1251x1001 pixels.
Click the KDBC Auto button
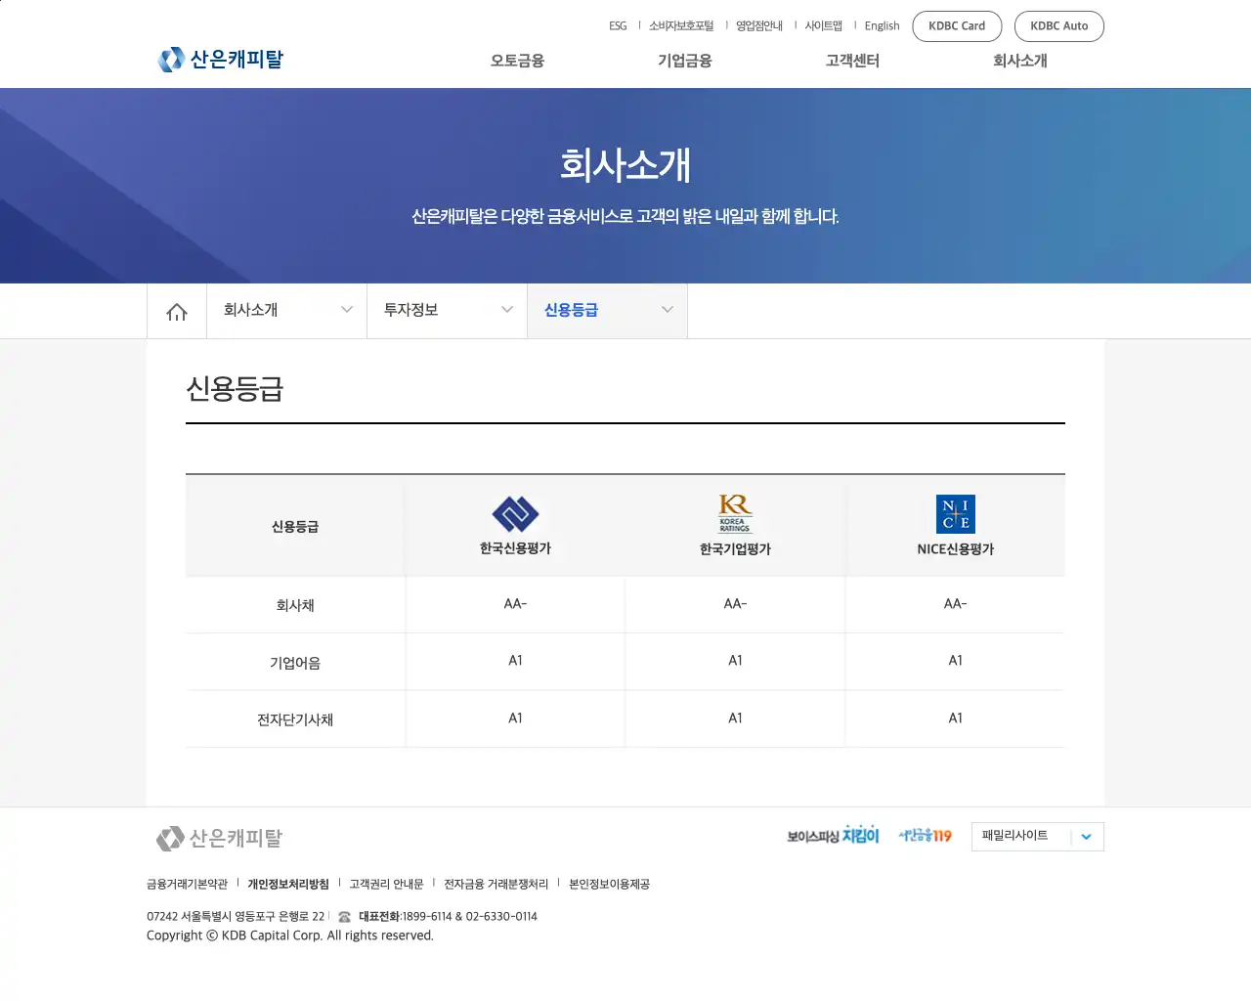[1059, 26]
